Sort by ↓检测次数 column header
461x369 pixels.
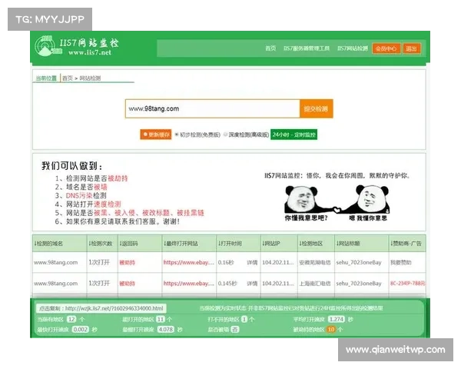pos(101,244)
